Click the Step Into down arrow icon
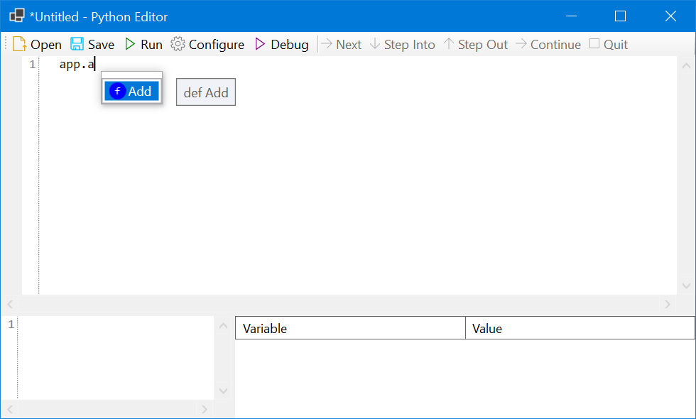 click(375, 43)
